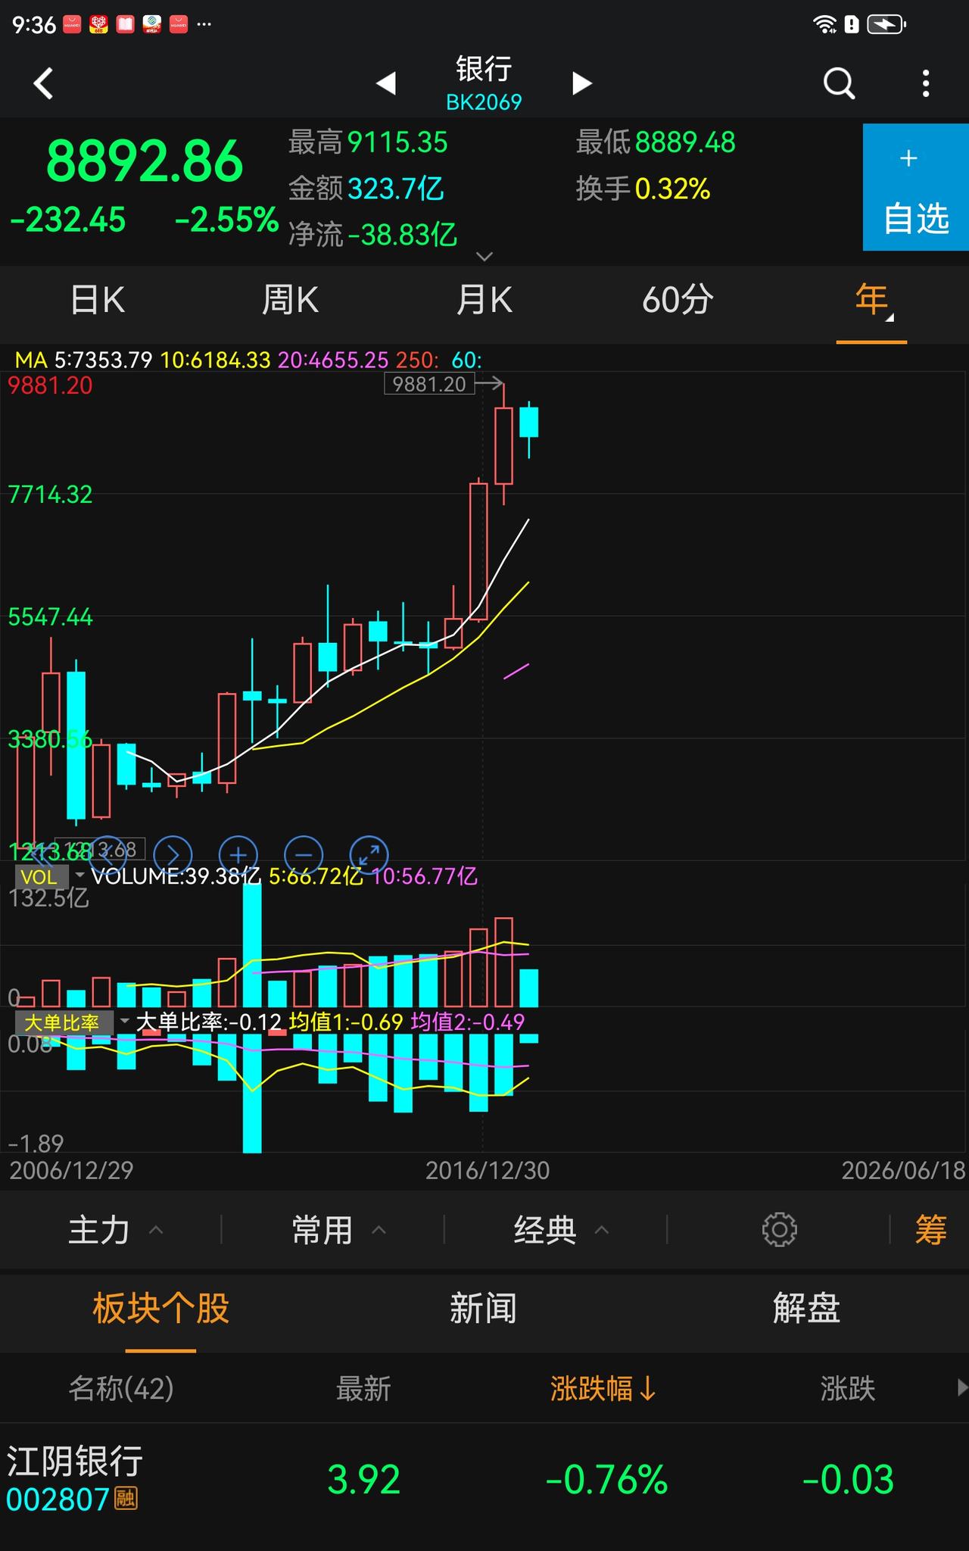Screen dimensions: 969x1551
Task: Go to next sector with right triangle
Action: [x=581, y=83]
